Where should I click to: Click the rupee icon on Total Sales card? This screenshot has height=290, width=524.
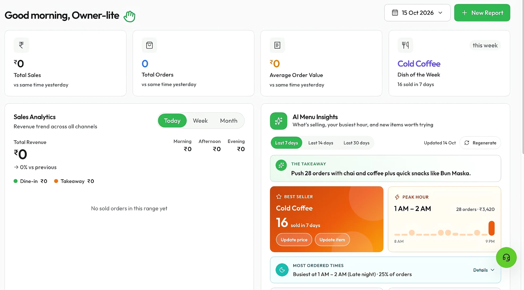point(21,45)
